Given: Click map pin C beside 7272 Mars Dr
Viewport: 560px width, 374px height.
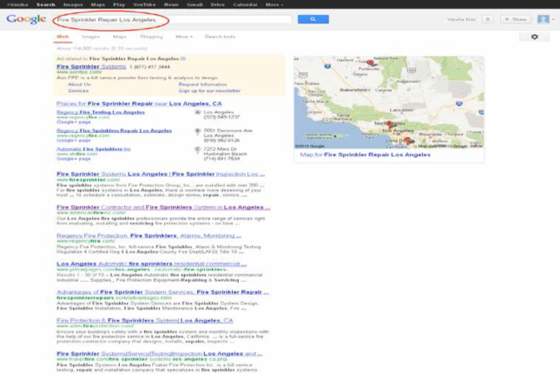Looking at the screenshot, I should click(197, 150).
